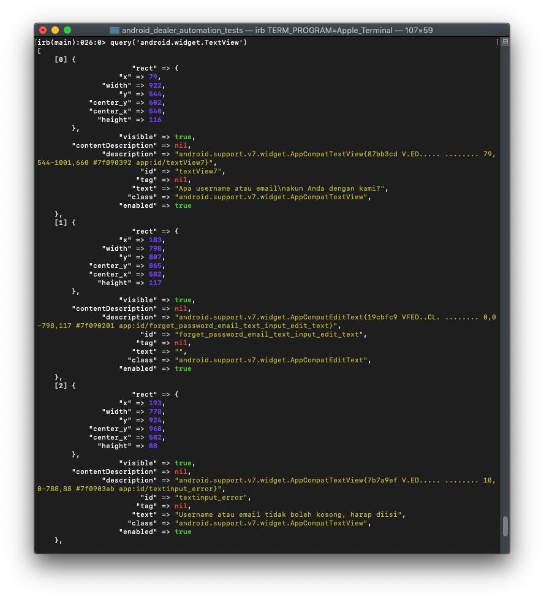Click the green zoom button

(67, 30)
